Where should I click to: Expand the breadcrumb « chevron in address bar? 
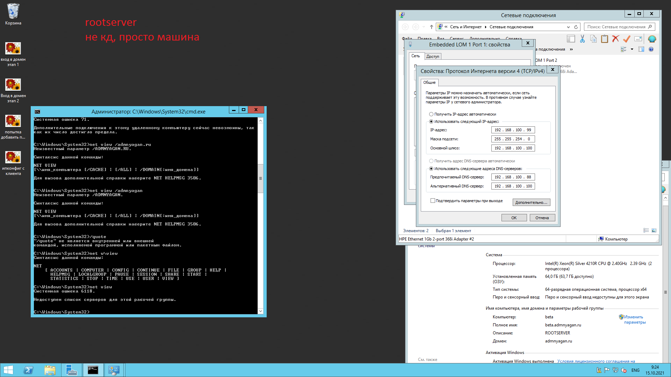click(446, 27)
